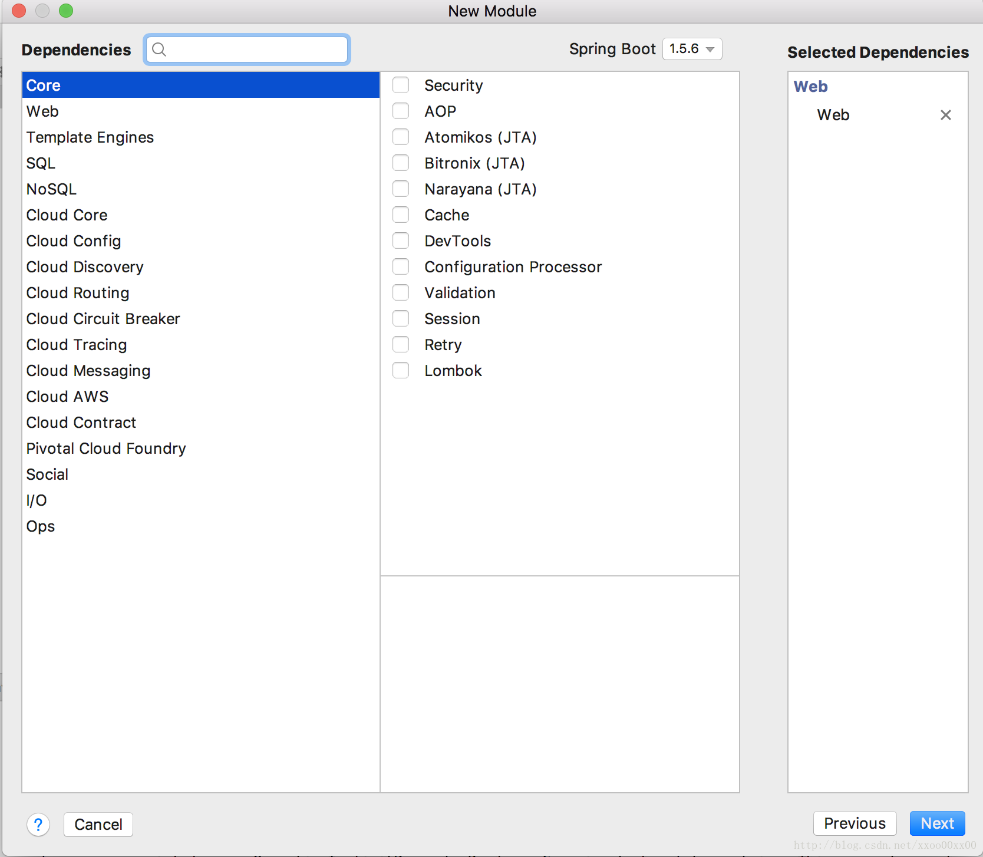Focus the dependencies search field
The width and height of the screenshot is (983, 857).
(x=247, y=50)
